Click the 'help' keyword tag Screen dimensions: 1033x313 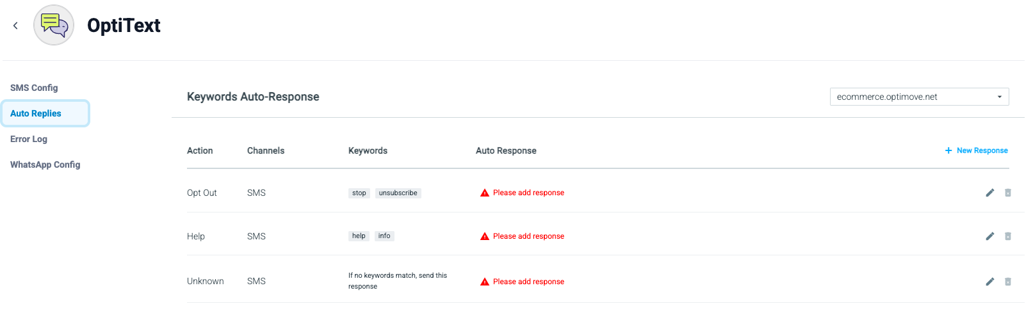359,236
